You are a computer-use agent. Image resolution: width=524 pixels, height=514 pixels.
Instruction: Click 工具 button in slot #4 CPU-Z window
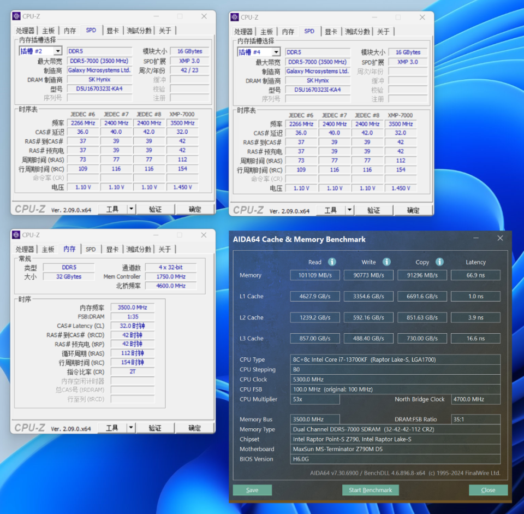(x=331, y=210)
